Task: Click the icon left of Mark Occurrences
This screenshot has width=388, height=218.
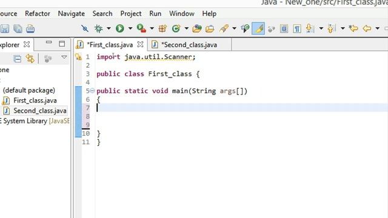Action: click(245, 28)
